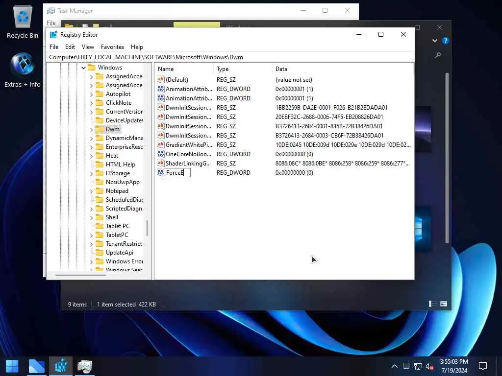502x376 pixels.
Task: Expand the ClickNote key
Action: pyautogui.click(x=91, y=103)
